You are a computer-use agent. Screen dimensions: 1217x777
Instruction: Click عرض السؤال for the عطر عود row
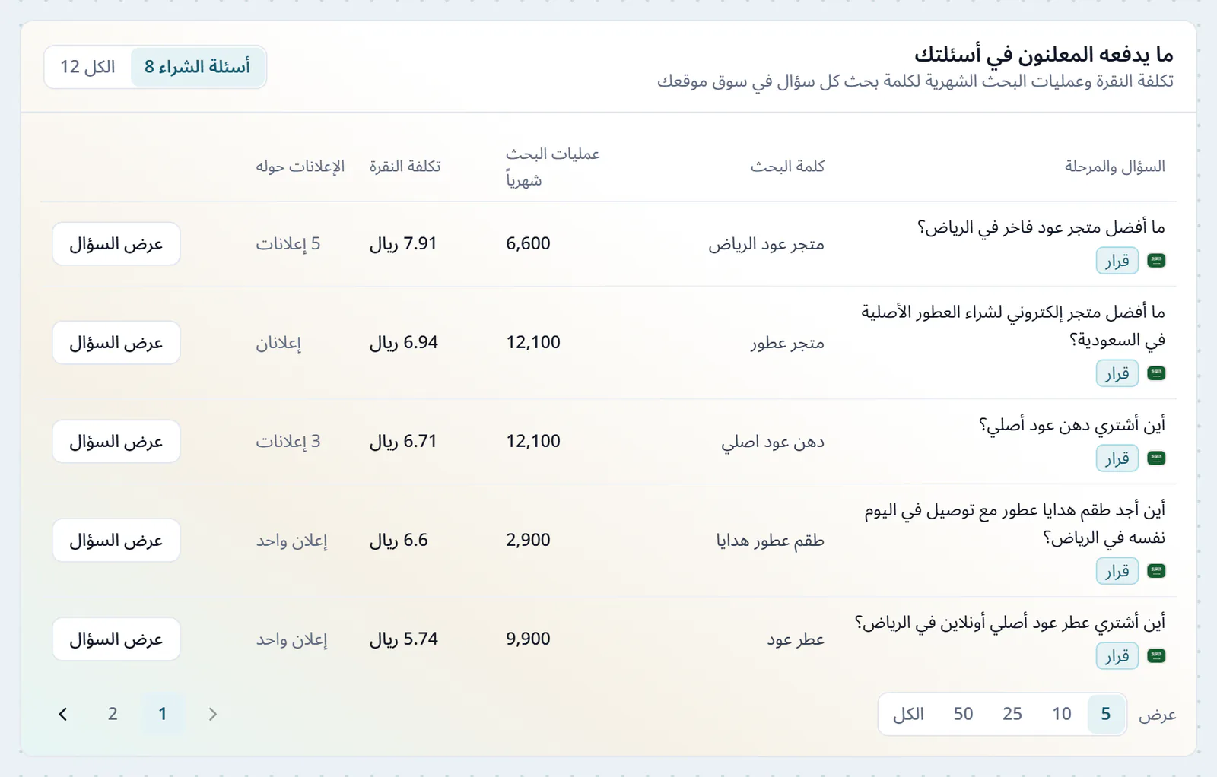coord(116,639)
